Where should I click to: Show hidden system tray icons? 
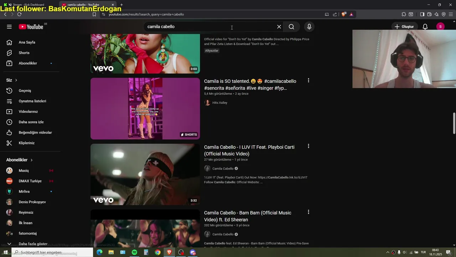388,252
